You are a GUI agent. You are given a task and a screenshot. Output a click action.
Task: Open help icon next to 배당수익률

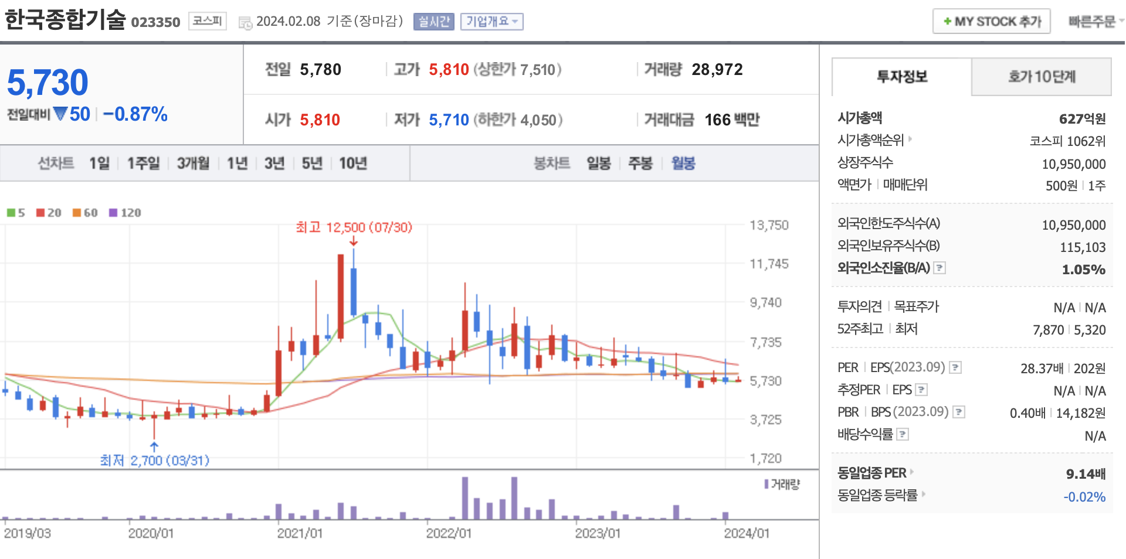[903, 434]
